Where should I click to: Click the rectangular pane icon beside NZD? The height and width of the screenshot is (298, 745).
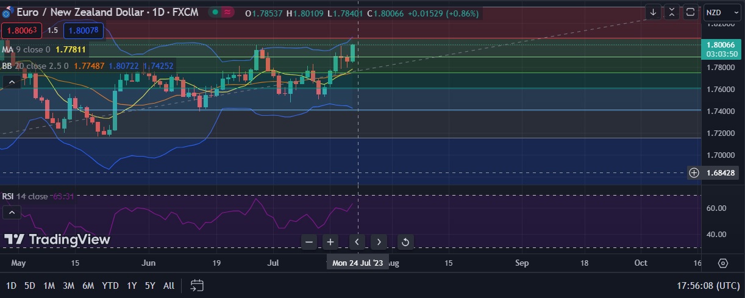(x=690, y=12)
